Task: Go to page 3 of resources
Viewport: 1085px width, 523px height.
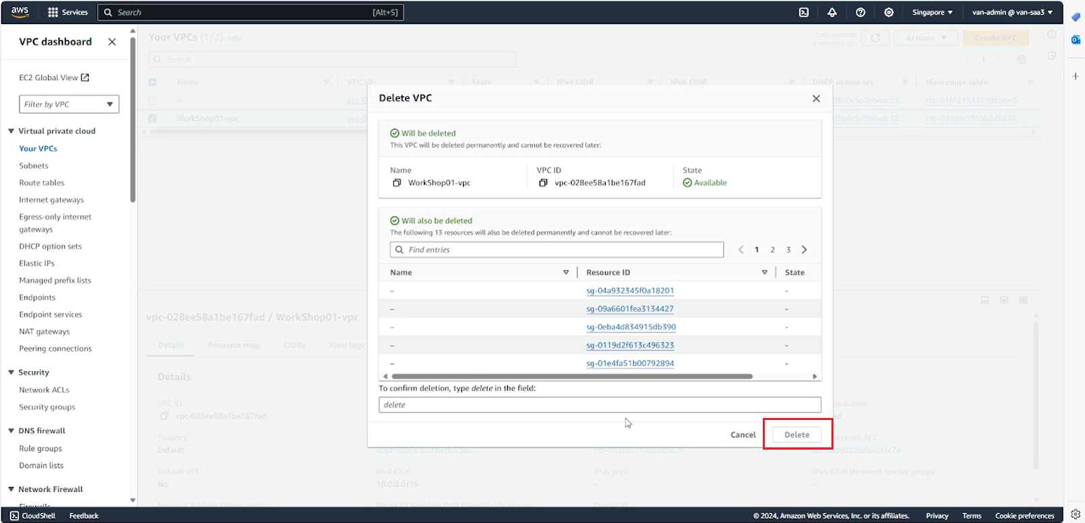Action: point(788,250)
